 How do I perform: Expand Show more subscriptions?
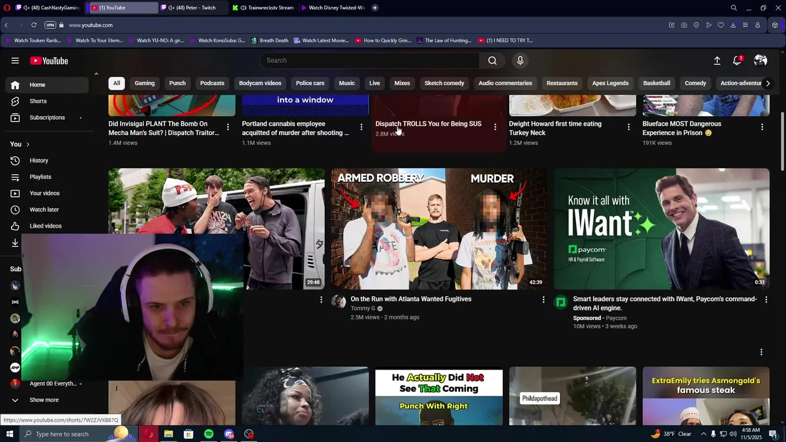(x=44, y=400)
